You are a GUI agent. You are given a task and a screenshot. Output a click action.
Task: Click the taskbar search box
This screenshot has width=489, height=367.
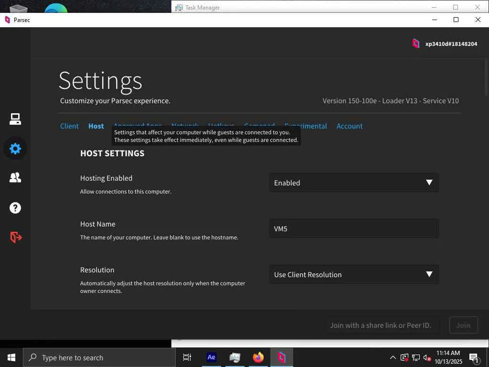tap(99, 357)
